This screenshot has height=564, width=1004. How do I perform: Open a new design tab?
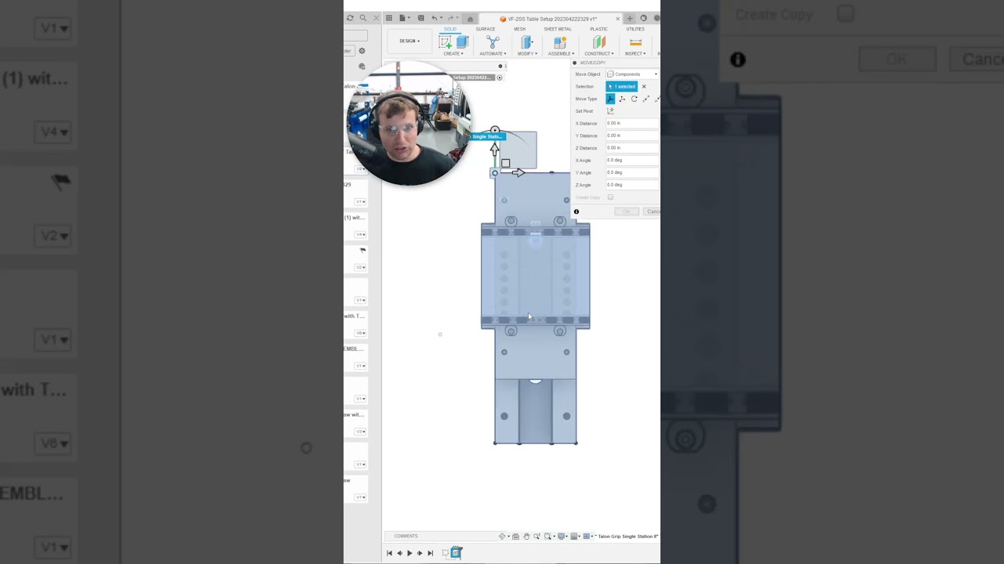(x=629, y=18)
